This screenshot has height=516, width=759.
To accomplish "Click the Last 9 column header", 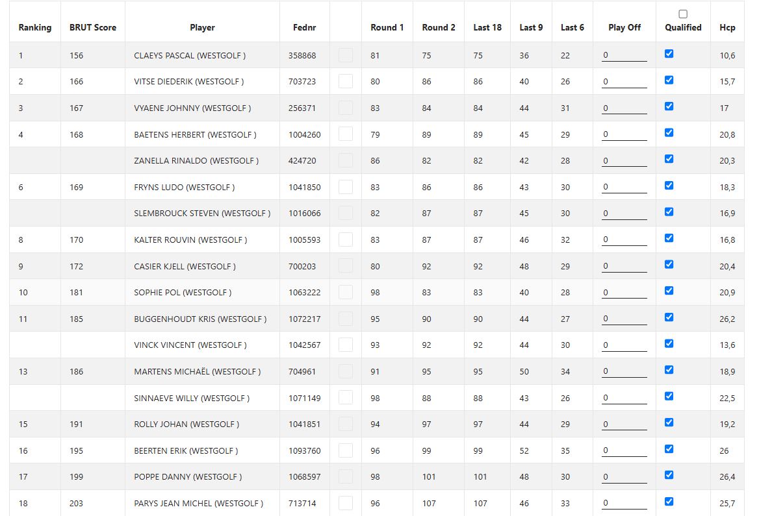I will click(x=531, y=27).
